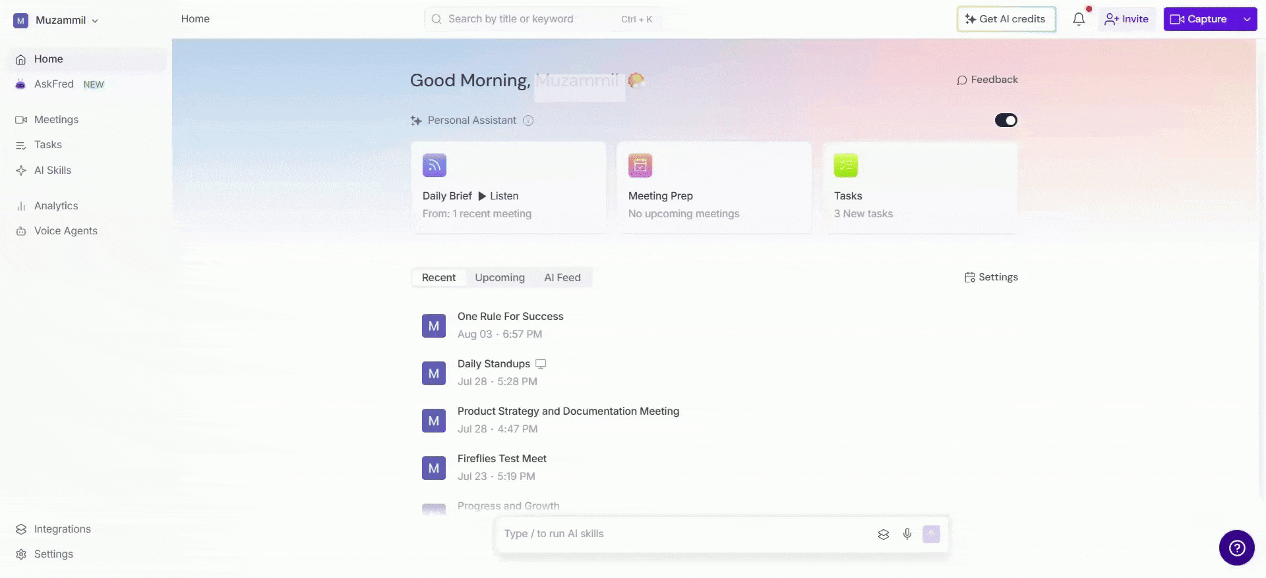
Task: Click the Get AI credits button
Action: (1006, 19)
